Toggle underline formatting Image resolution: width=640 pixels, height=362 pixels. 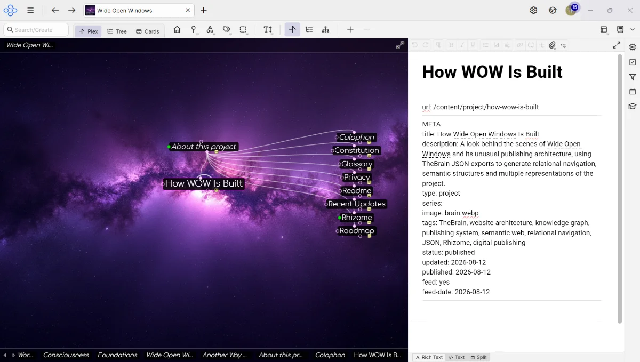[x=473, y=45]
